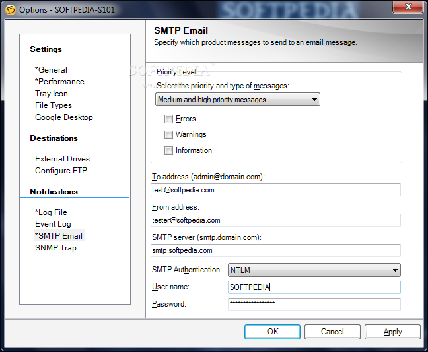Viewport: 428px width, 352px height.
Task: Click the To address field
Action: point(275,190)
